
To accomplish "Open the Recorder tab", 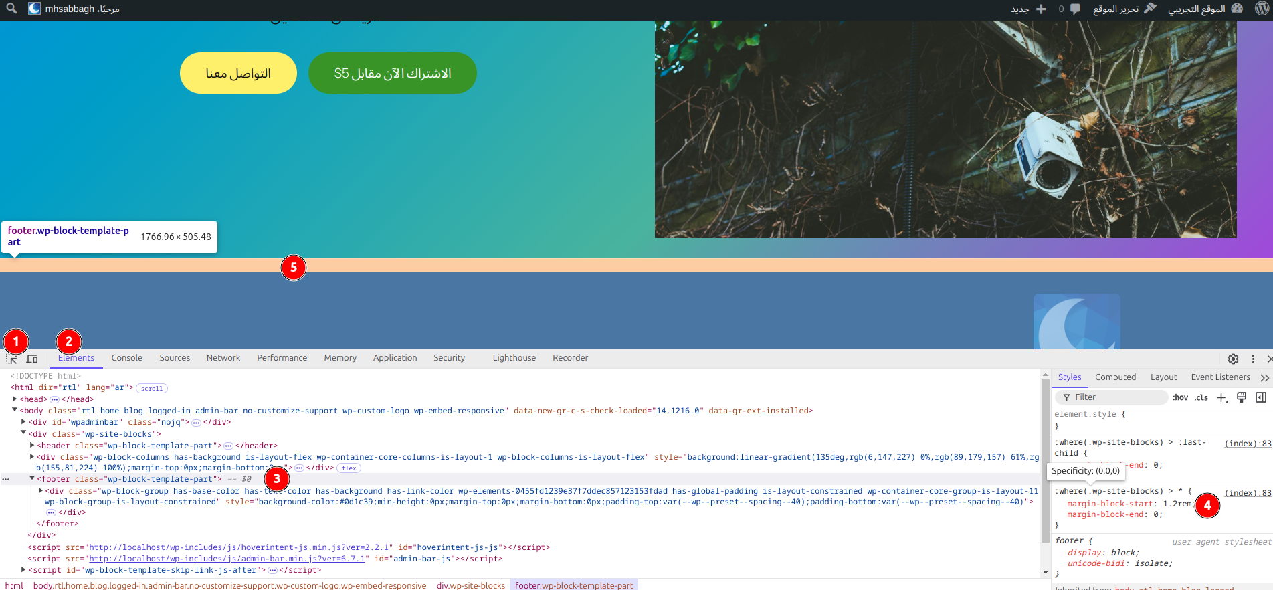I will coord(571,358).
